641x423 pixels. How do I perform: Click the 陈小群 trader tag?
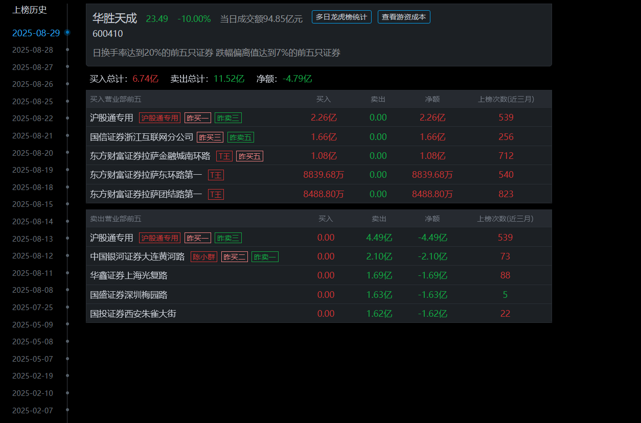coord(204,257)
